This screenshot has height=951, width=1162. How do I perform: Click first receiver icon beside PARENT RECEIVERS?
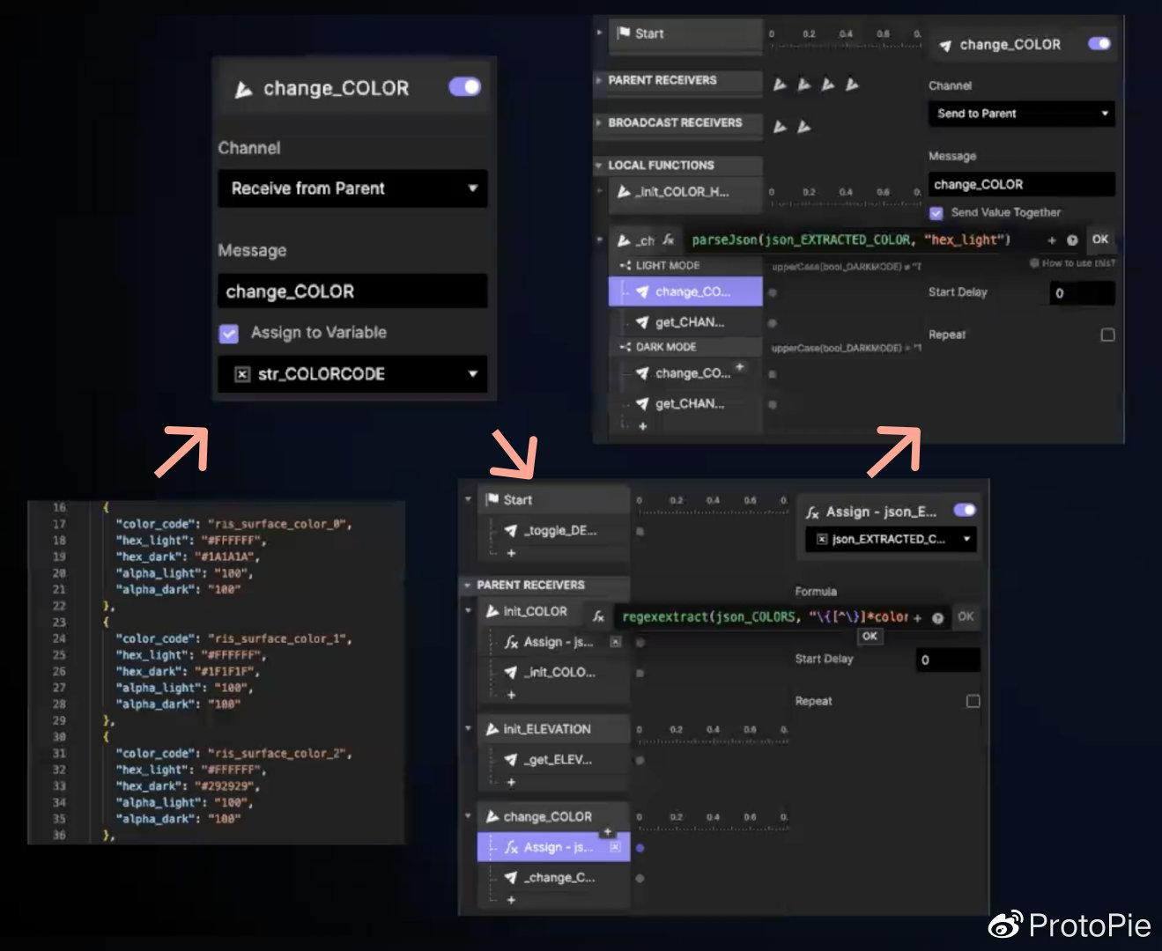click(x=780, y=85)
